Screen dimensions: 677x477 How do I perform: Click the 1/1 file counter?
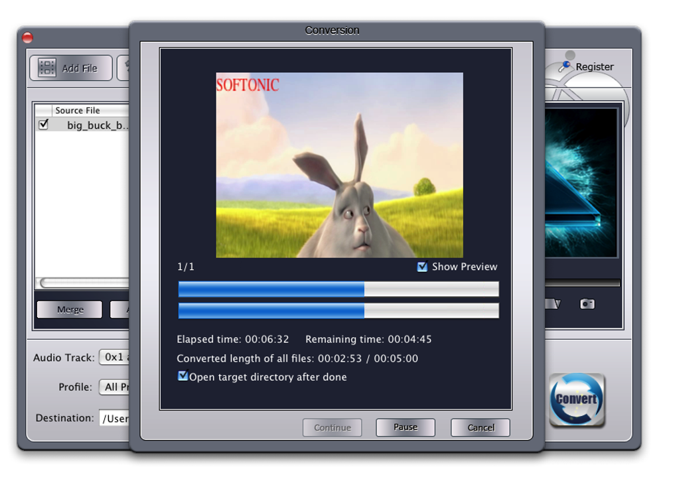click(186, 267)
